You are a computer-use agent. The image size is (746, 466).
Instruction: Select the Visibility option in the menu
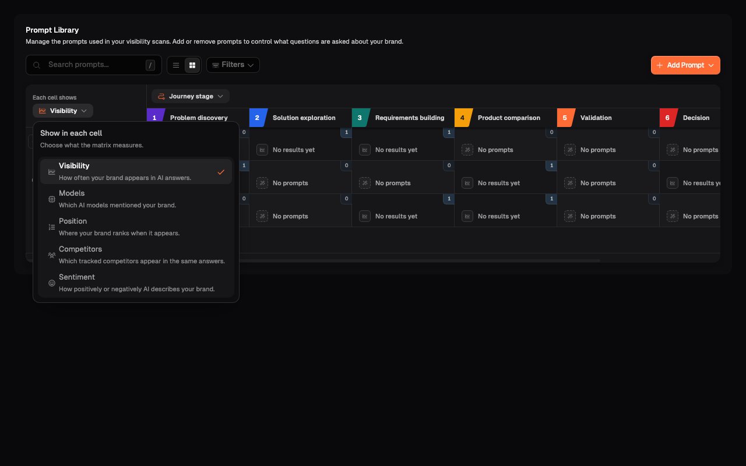click(x=136, y=172)
